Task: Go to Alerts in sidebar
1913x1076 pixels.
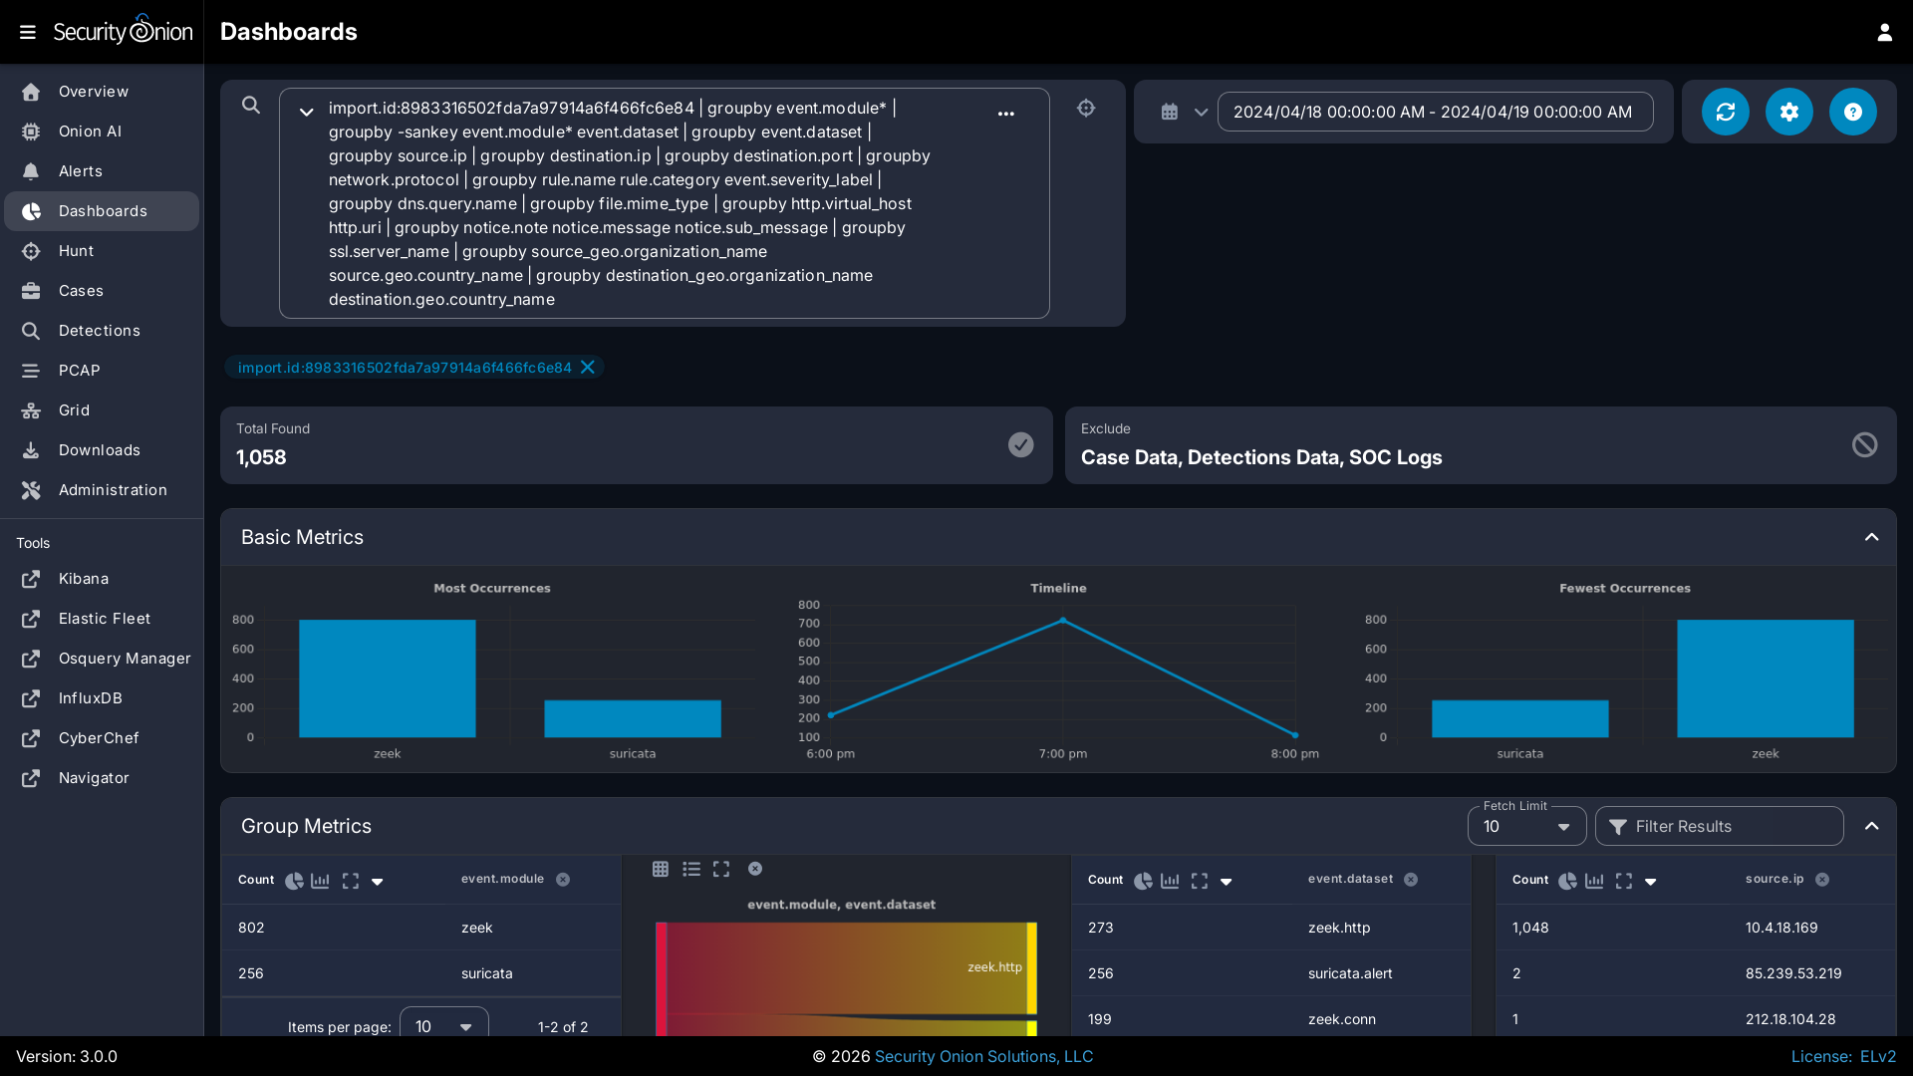Action: [x=80, y=171]
